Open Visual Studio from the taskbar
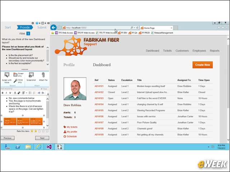This screenshot has height=172, width=230. 49,147
